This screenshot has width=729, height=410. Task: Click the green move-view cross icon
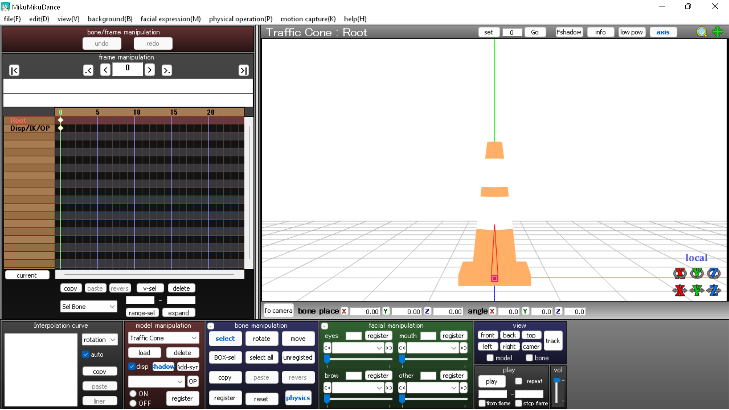(717, 32)
